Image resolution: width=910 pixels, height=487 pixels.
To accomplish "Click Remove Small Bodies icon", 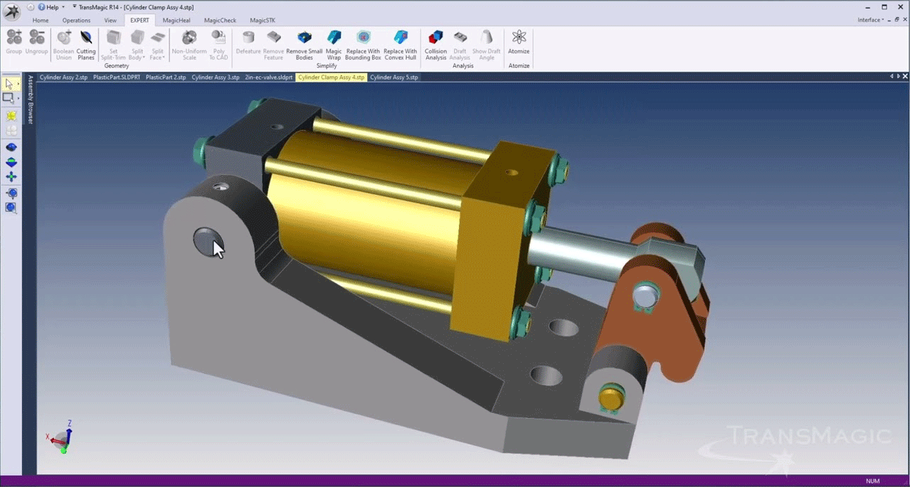I will (x=304, y=38).
